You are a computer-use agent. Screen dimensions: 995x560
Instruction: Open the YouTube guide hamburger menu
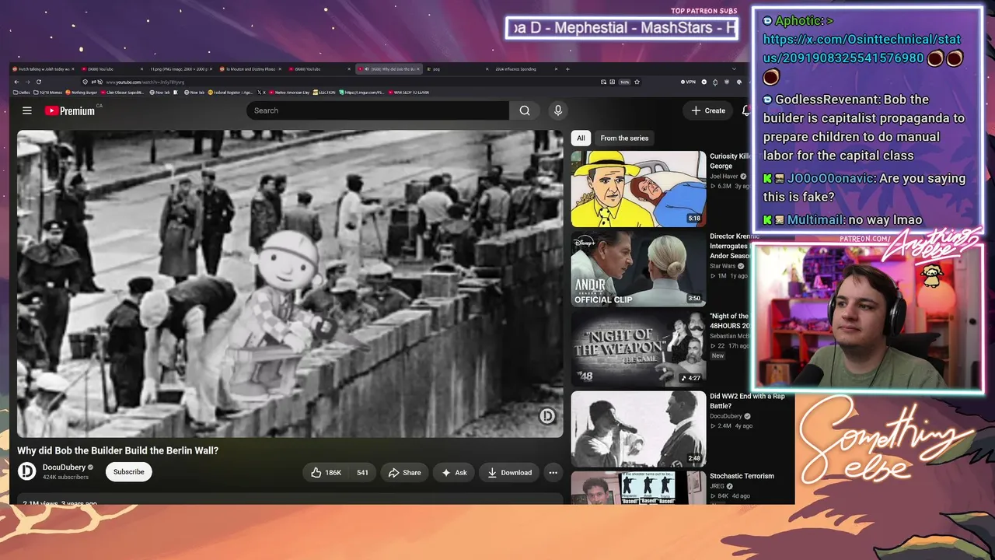point(27,110)
